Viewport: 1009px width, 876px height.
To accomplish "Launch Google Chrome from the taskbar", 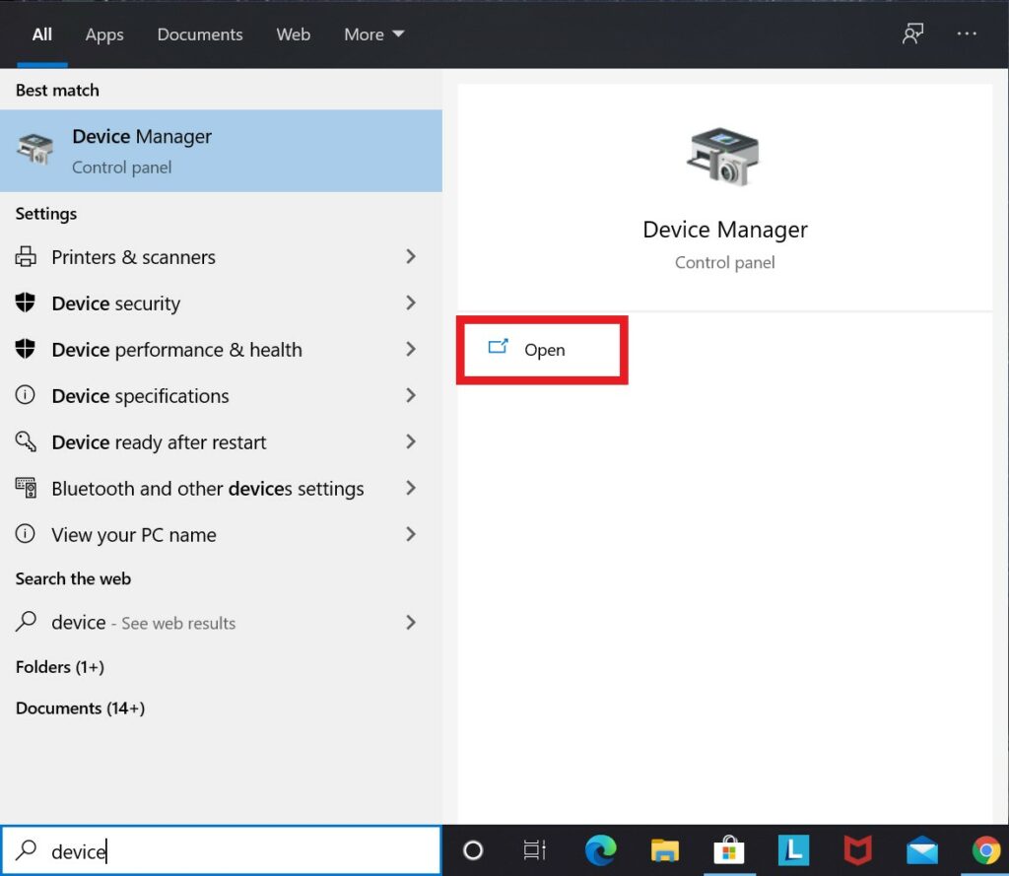I will point(986,850).
